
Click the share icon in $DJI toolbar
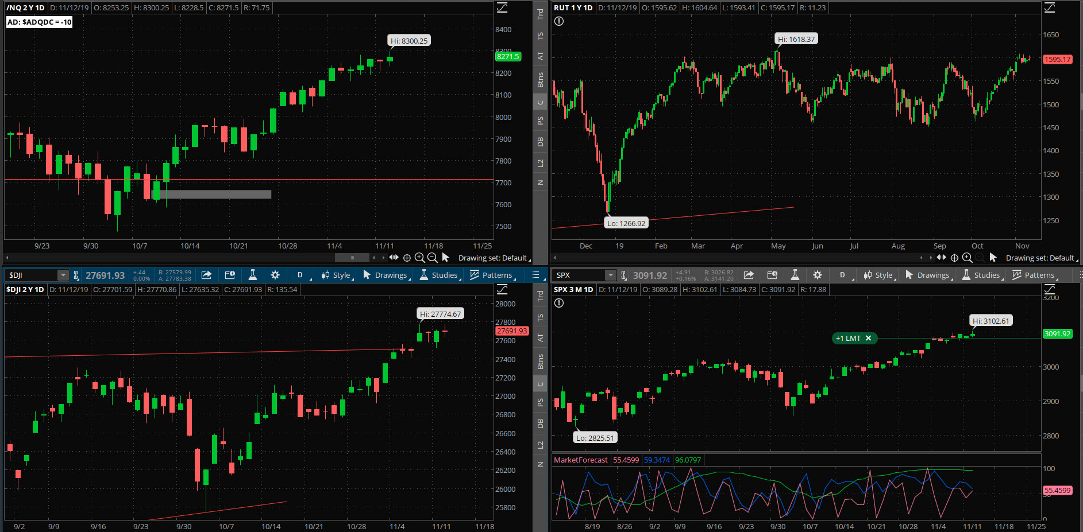(x=207, y=275)
